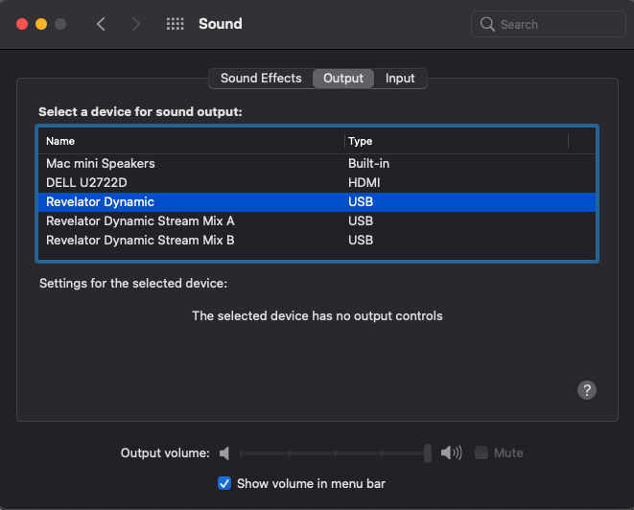The width and height of the screenshot is (634, 510).
Task: Uncheck Show volume in menu bar
Action: [224, 483]
